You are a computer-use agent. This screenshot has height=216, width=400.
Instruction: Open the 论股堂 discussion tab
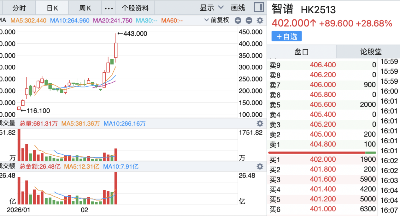point(371,52)
